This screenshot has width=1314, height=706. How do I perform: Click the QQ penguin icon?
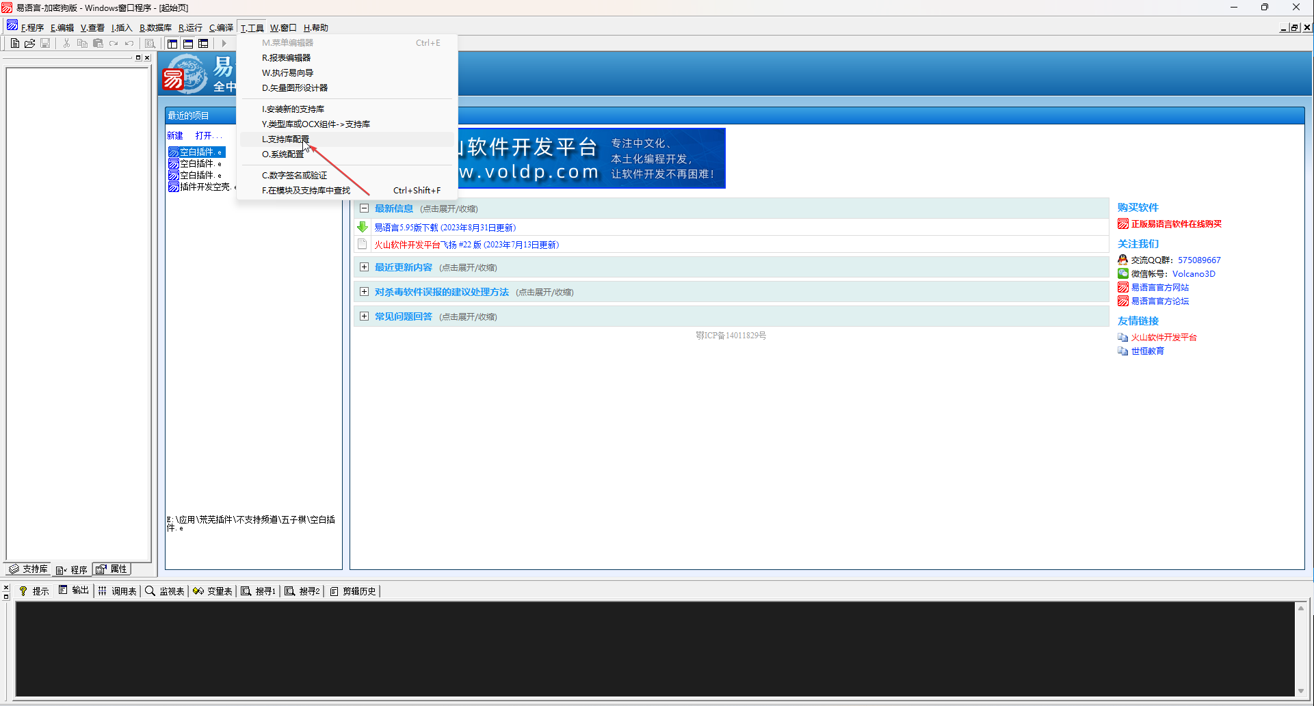[1122, 260]
